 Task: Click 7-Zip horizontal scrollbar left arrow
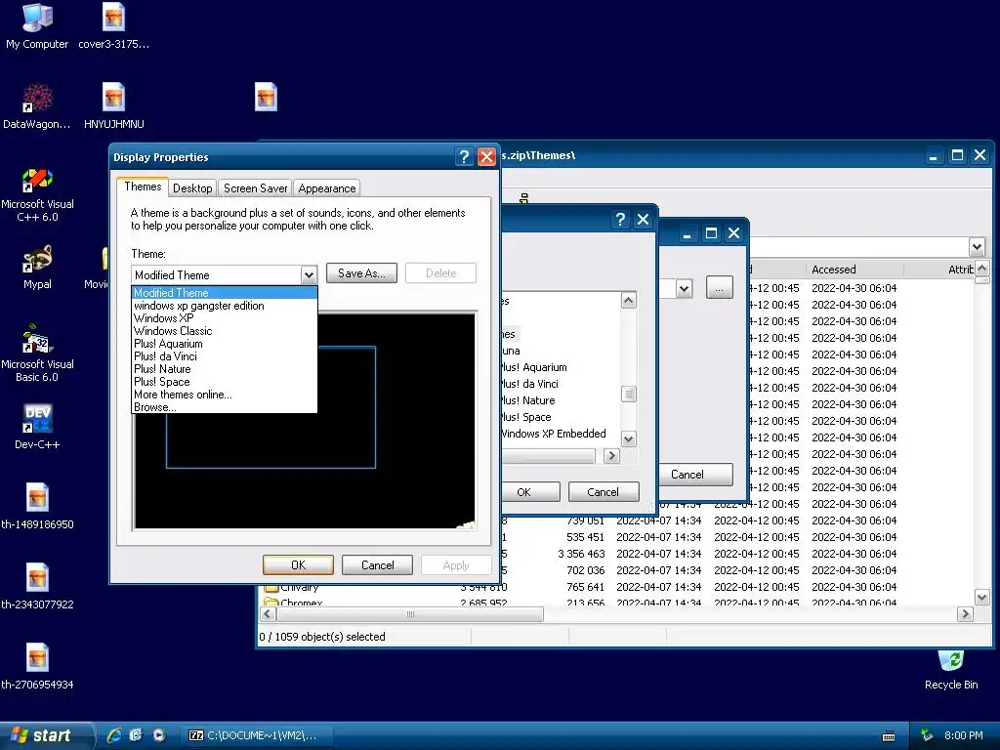pyautogui.click(x=268, y=614)
